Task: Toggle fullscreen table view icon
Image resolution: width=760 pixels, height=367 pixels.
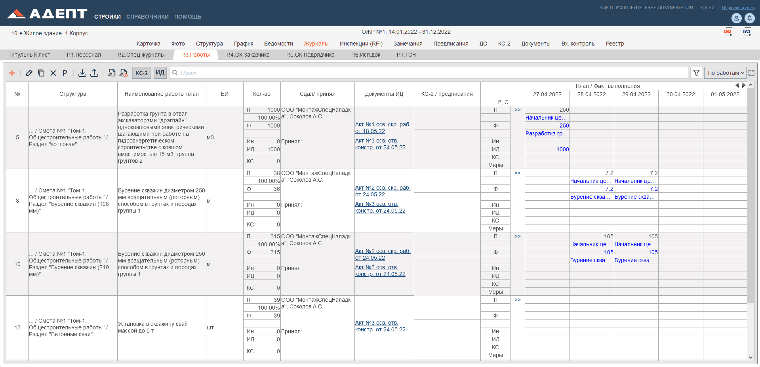Action: point(751,73)
